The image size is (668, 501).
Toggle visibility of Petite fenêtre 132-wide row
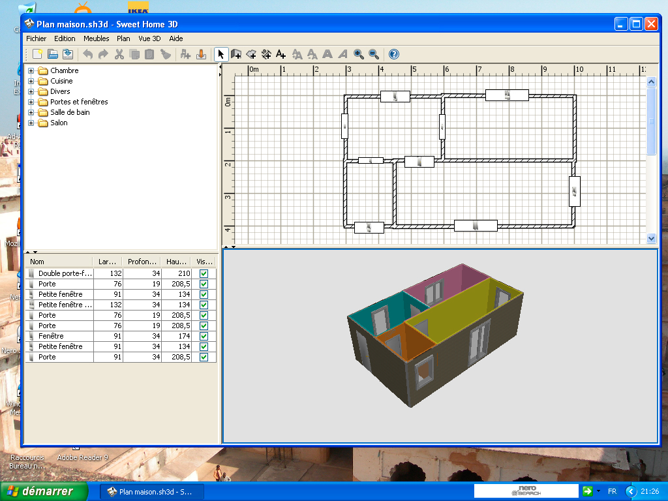pos(204,305)
